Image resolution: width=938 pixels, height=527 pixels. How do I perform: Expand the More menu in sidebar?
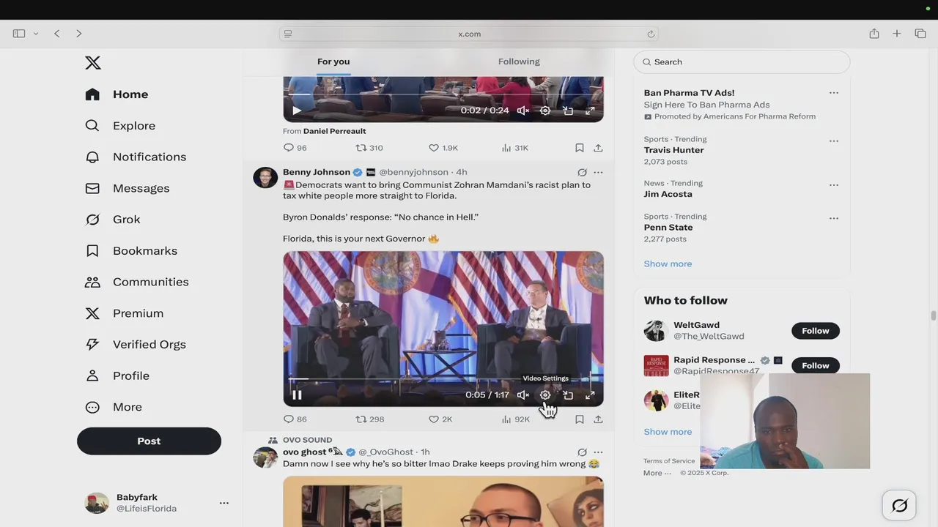pos(113,407)
